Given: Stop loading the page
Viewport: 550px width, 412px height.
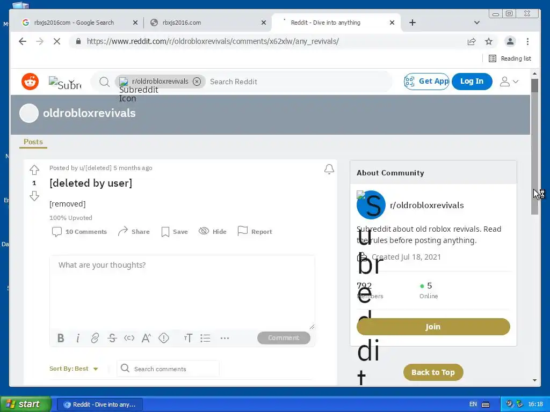Looking at the screenshot, I should pos(57,41).
